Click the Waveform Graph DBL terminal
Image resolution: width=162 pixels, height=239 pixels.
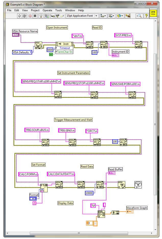[130, 212]
